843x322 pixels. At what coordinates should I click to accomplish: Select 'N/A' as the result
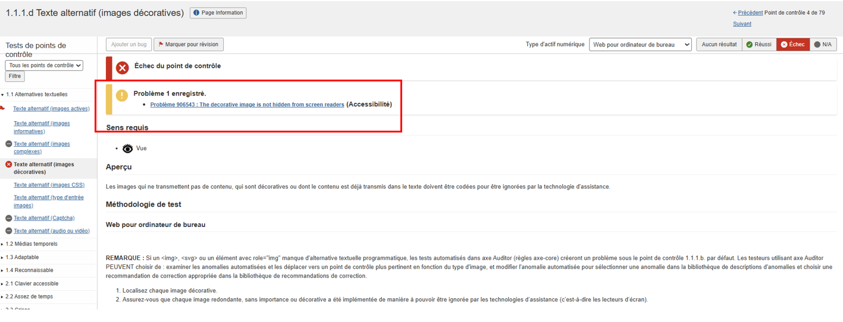pos(823,45)
